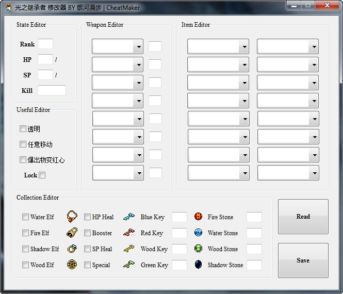Check the Booster option
Screen dimensions: 343x294
(88, 233)
